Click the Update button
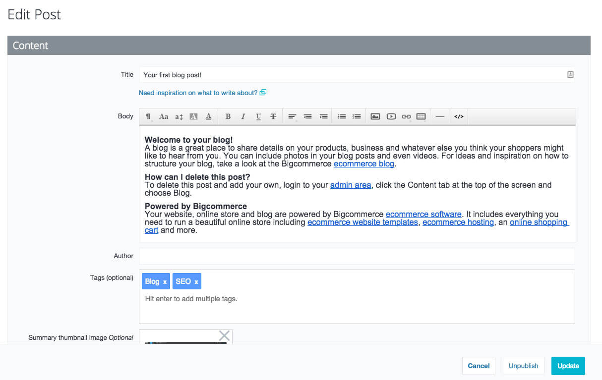Screen dimensions: 602x380 coord(568,366)
